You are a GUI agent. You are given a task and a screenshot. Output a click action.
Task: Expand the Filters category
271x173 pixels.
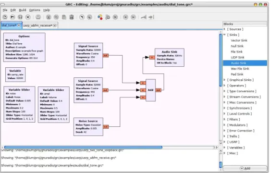pos(224,119)
